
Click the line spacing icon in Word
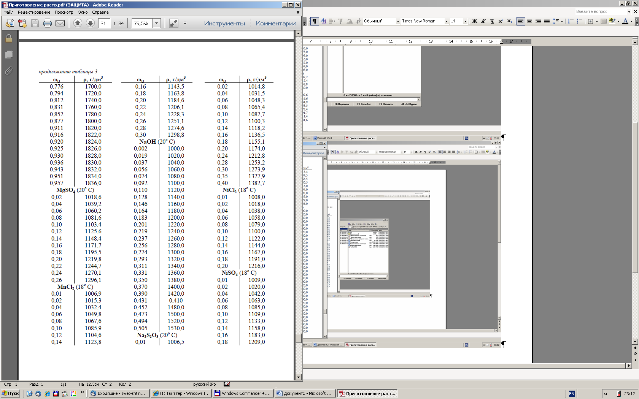click(x=556, y=21)
